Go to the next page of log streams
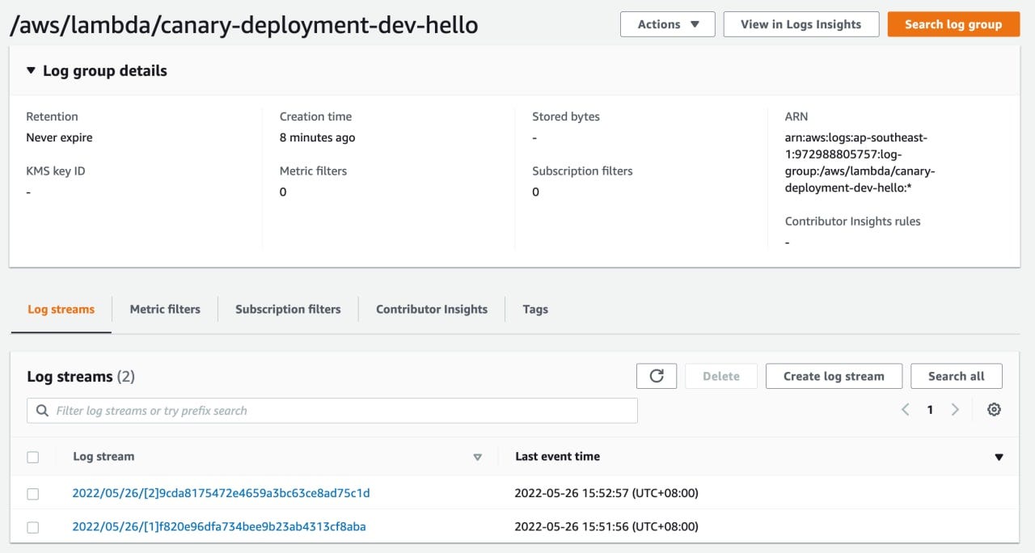The width and height of the screenshot is (1035, 553). tap(955, 409)
